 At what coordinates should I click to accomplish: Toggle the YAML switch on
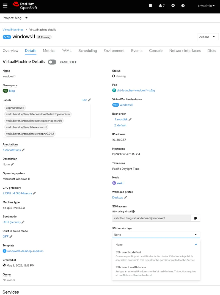[x=52, y=62]
